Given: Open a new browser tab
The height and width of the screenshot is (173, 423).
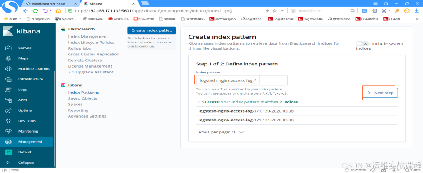Looking at the screenshot, I should 145,3.
